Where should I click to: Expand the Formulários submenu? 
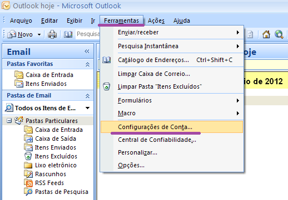point(172,100)
